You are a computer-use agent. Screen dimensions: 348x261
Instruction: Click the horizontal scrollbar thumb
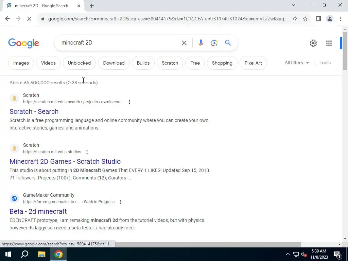(208, 244)
